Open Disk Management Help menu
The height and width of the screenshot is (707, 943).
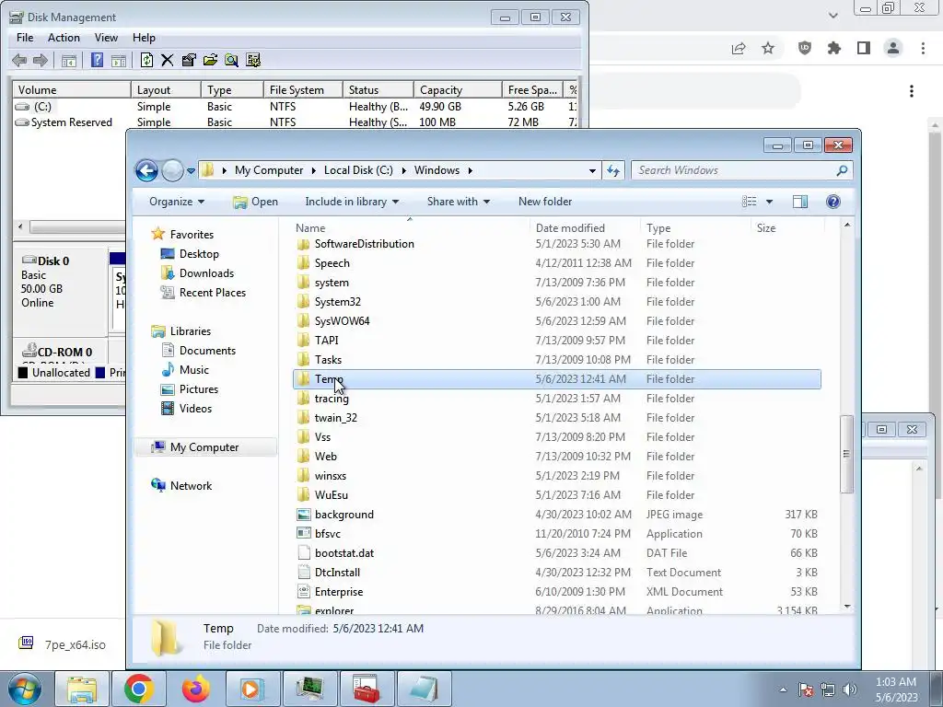coord(144,37)
